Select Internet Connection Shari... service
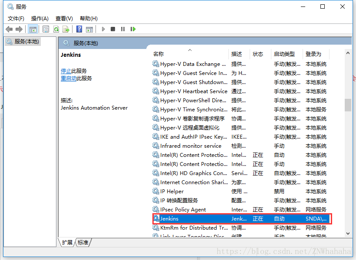 click(x=240, y=182)
